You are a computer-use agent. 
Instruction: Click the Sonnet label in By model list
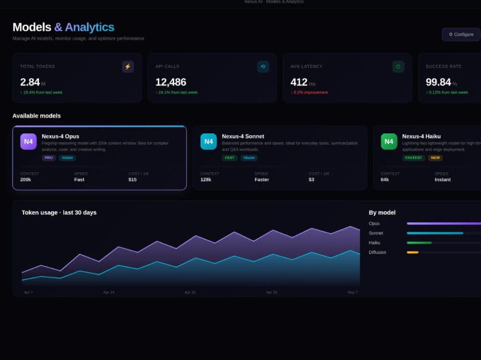[x=376, y=233]
